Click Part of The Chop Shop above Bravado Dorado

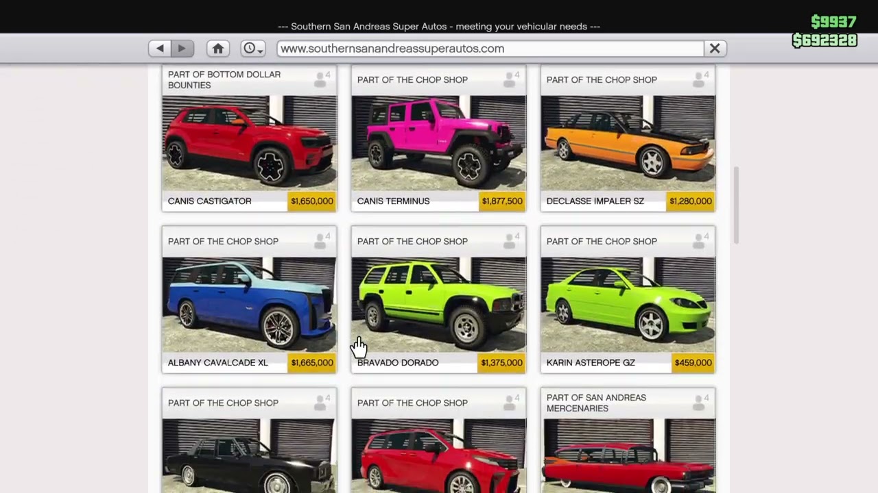coord(412,241)
